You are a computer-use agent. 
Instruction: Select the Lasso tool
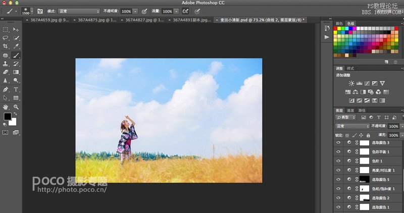click(x=6, y=38)
